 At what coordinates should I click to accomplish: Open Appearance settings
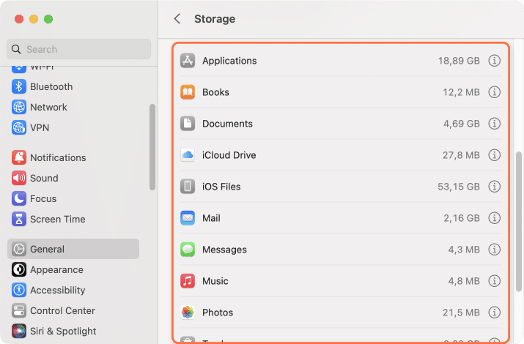(73, 269)
